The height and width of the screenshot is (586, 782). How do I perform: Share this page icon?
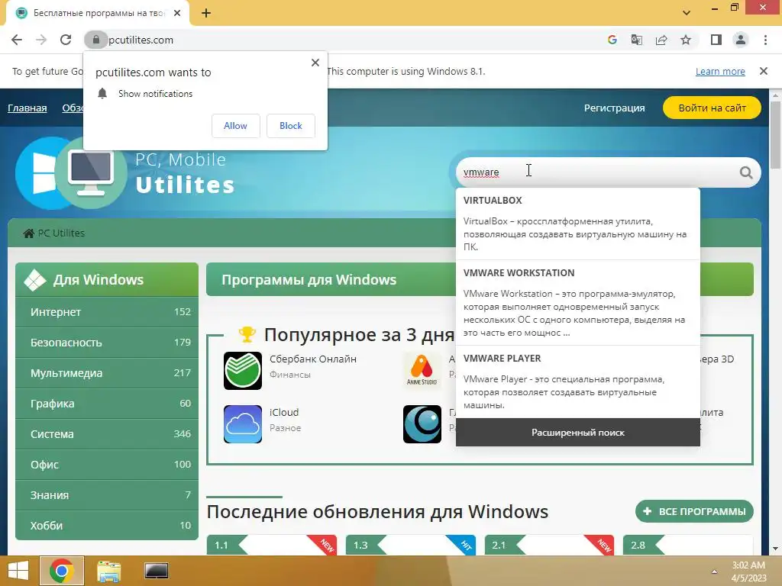pos(661,40)
